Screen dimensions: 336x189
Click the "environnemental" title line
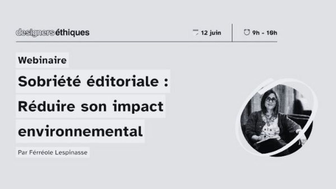[80, 131]
